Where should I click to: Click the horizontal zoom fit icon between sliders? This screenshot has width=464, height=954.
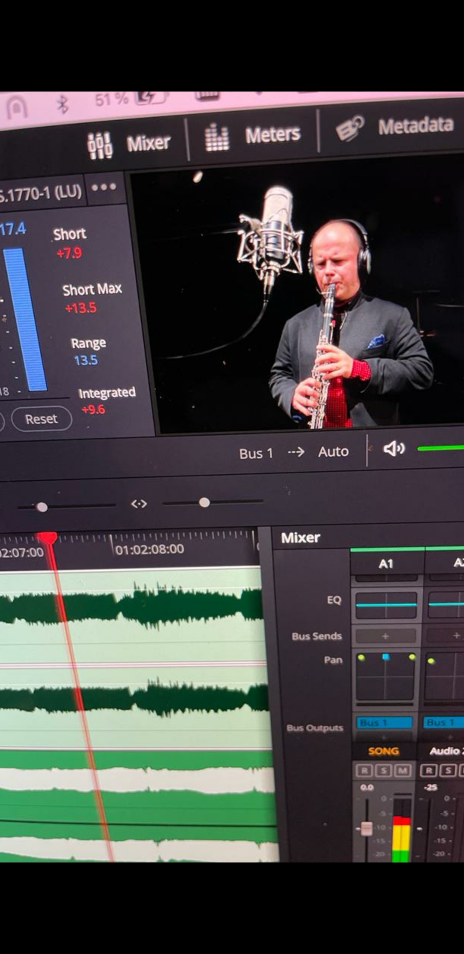pyautogui.click(x=139, y=504)
